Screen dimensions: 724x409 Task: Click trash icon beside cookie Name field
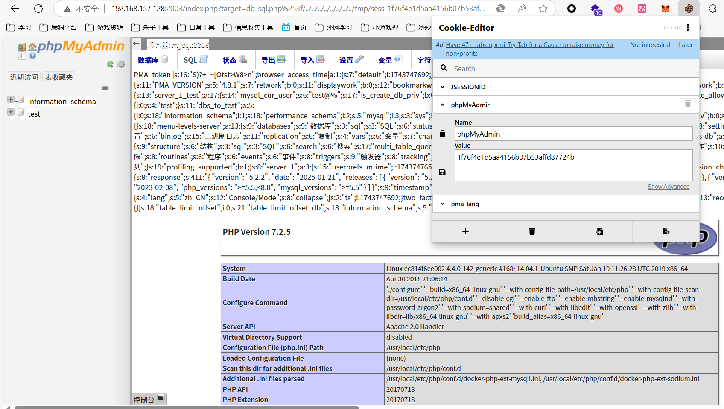click(x=442, y=134)
